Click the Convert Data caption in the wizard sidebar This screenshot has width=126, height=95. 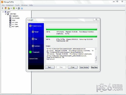point(33,59)
